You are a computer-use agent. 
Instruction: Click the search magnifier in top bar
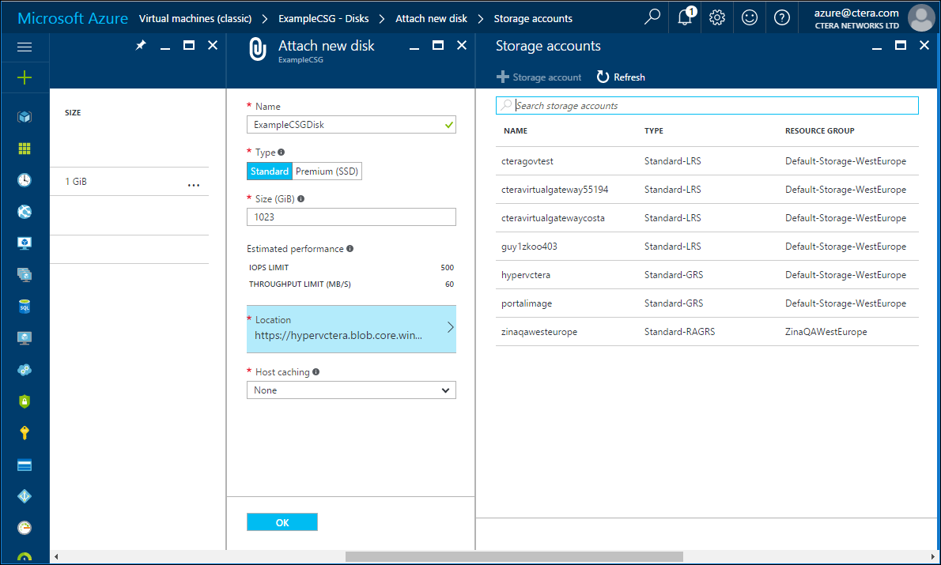click(x=652, y=17)
